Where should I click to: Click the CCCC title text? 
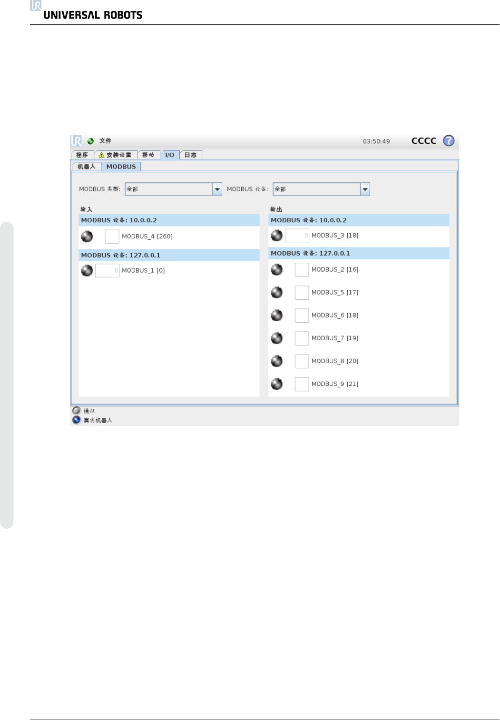tap(424, 141)
